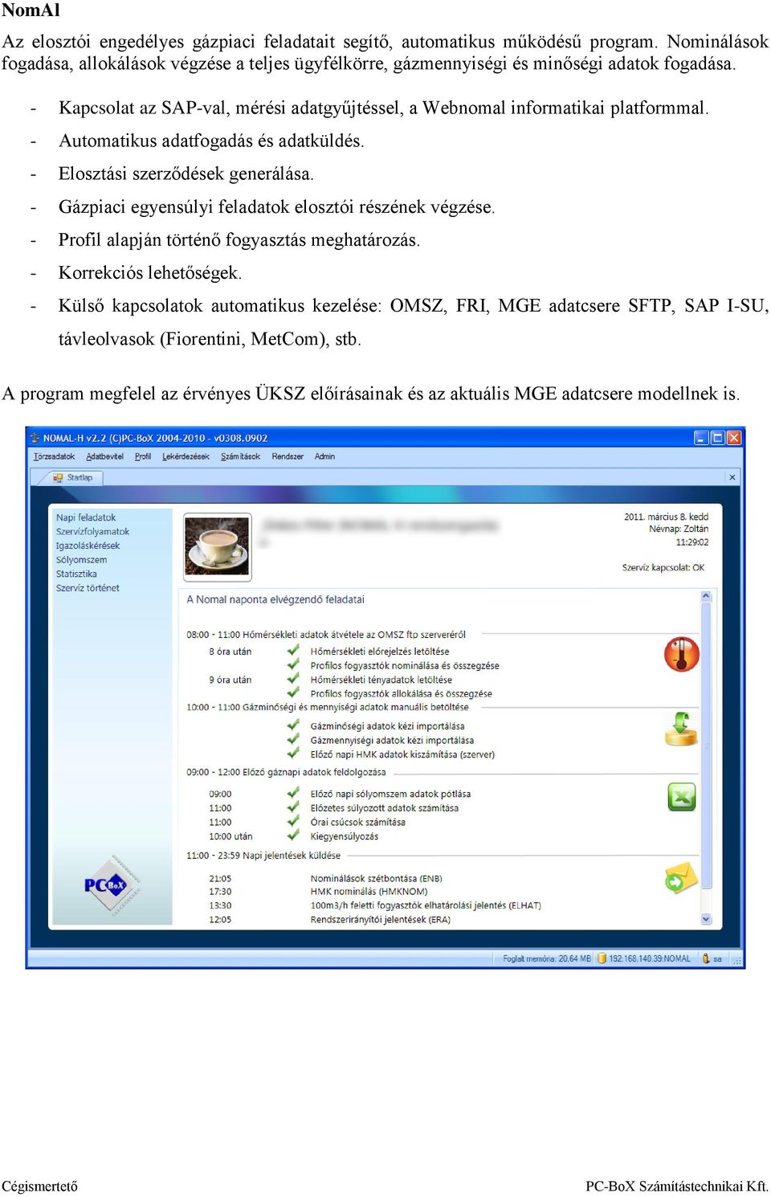
Task: Click the NOMAL-H title bar application icon
Action: 35,438
